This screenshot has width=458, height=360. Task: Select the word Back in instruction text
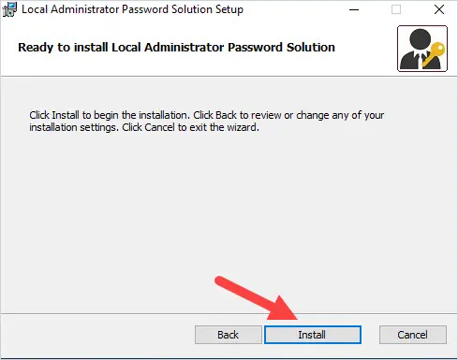pyautogui.click(x=226, y=115)
